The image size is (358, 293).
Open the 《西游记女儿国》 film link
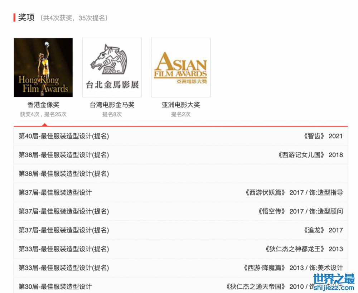301,155
